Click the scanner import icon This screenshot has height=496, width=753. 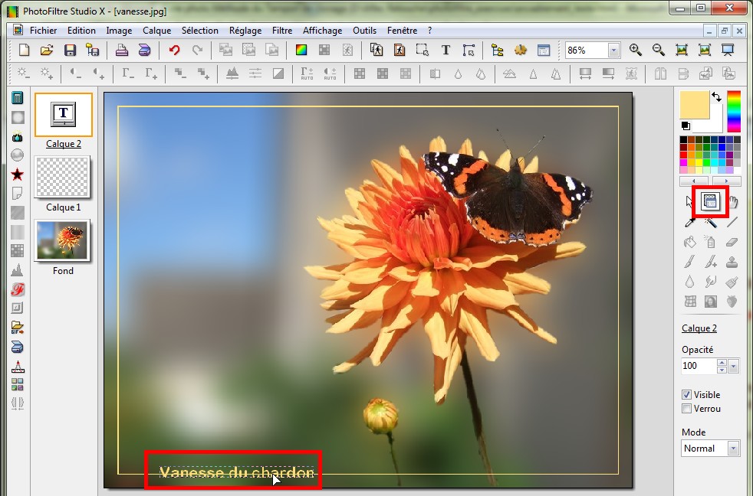coord(145,50)
